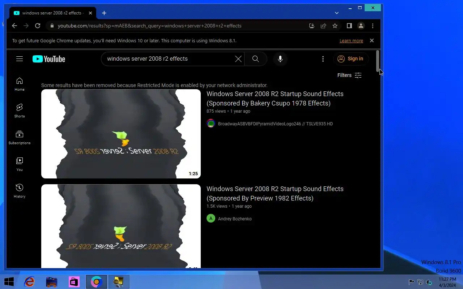Screen dimensions: 463x289
Task: Install app icon in address bar
Action: click(312, 26)
